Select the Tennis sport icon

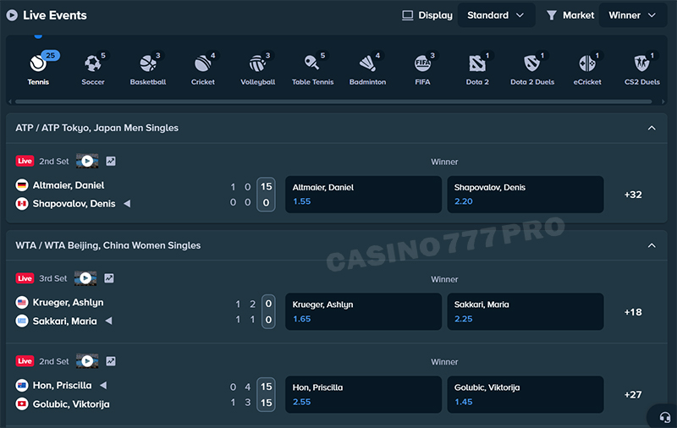tap(38, 64)
